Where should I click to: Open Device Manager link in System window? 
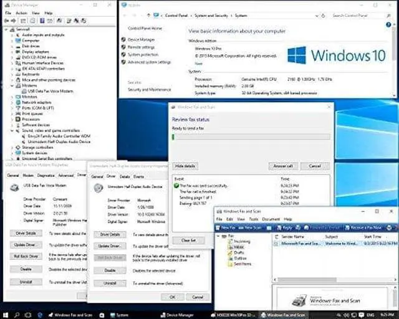(x=141, y=40)
